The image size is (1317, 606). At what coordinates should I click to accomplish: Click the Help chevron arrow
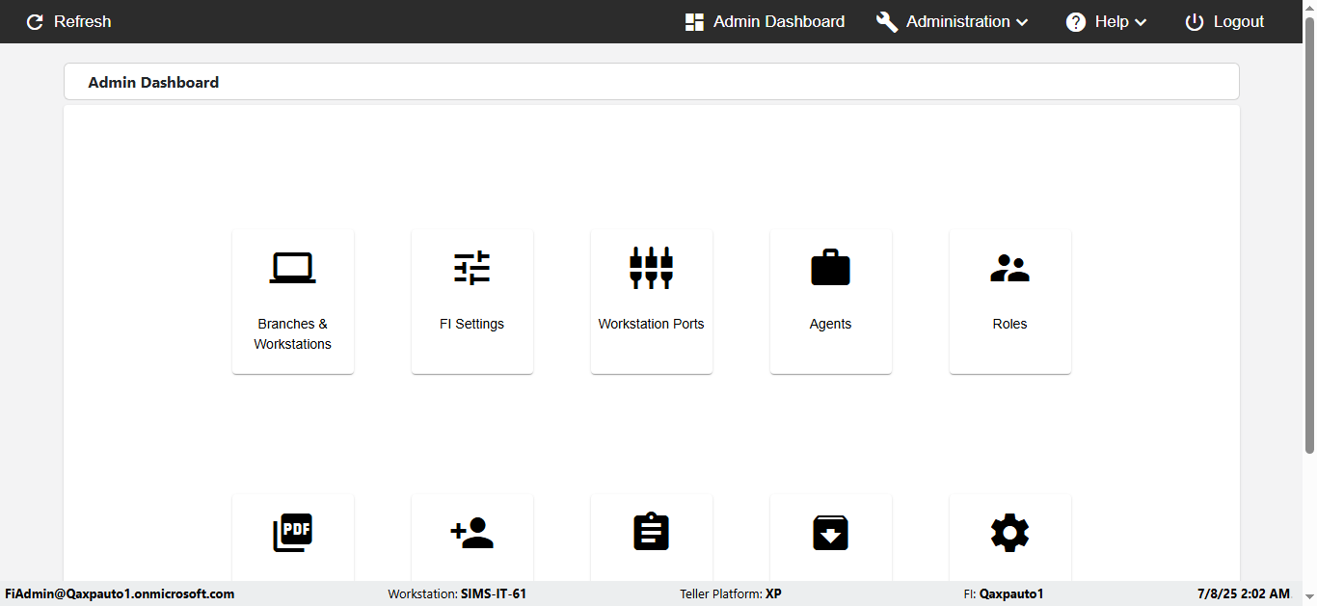(1141, 22)
